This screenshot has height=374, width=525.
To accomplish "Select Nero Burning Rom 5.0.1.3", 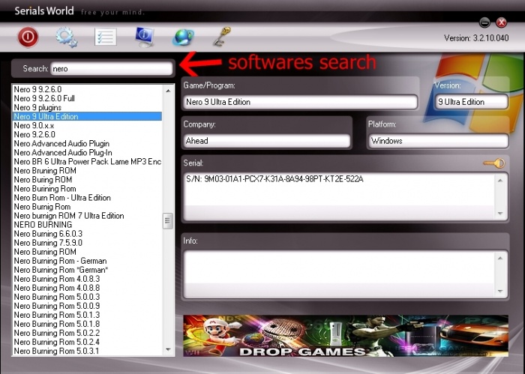I will coord(88,315).
